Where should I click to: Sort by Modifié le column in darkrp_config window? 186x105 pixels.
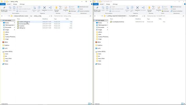[x=45, y=19]
